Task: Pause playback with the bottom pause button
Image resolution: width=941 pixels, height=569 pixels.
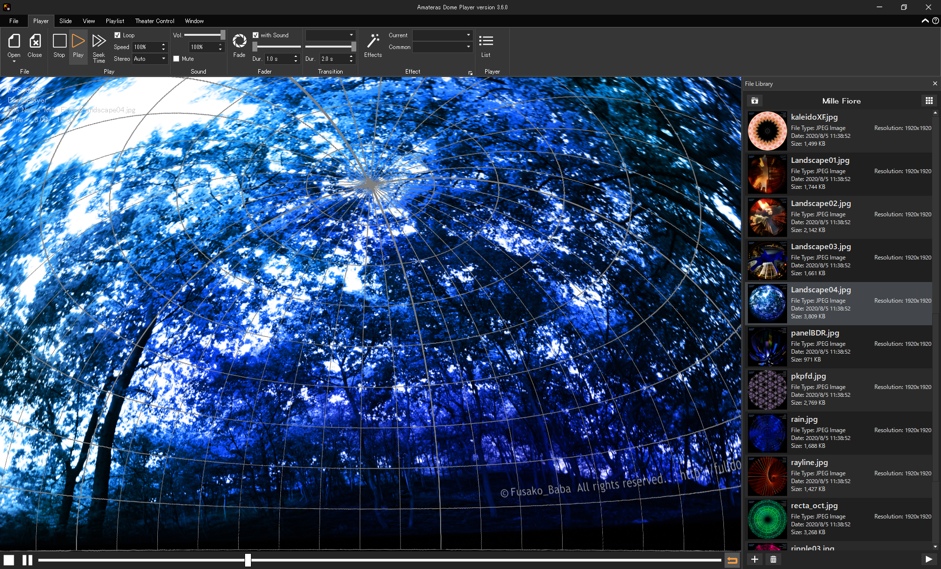Action: coord(27,560)
